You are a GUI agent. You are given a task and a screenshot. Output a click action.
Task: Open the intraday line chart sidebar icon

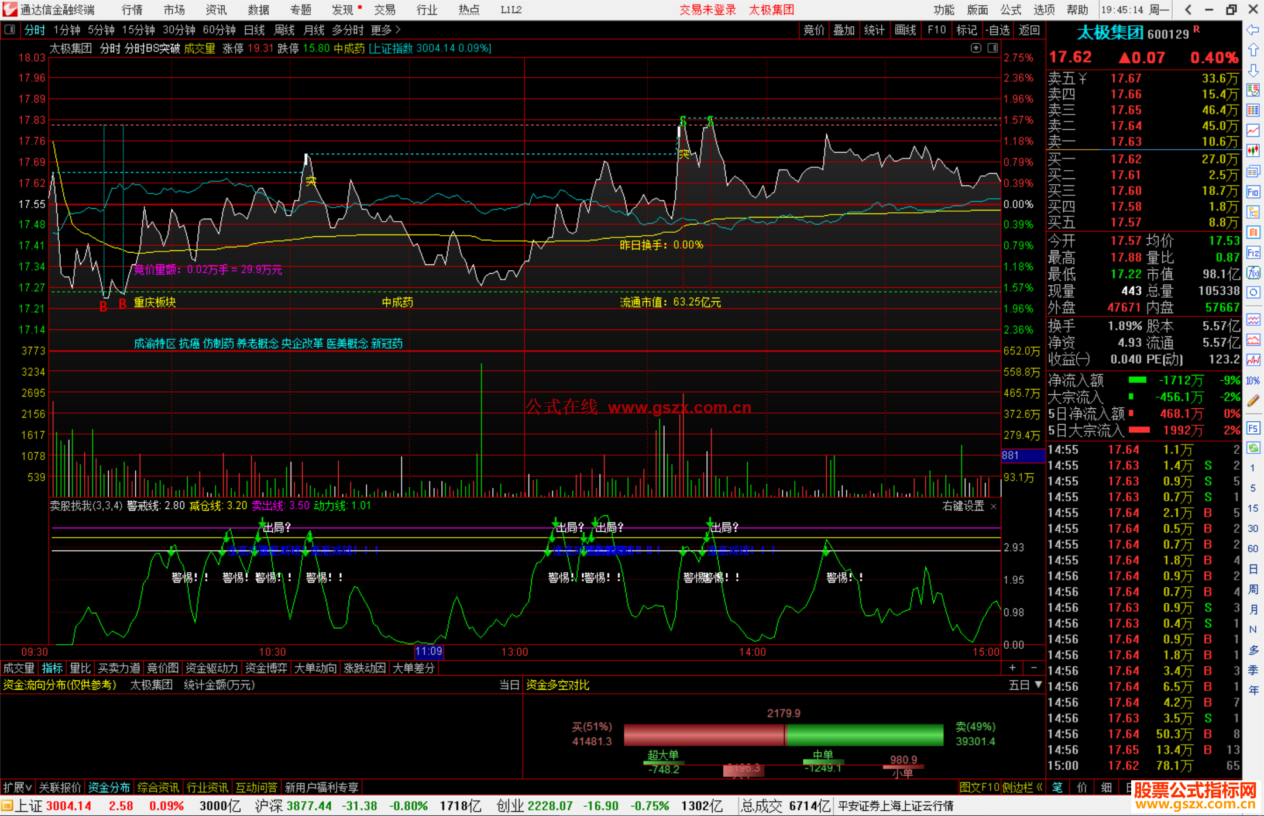click(x=1253, y=130)
